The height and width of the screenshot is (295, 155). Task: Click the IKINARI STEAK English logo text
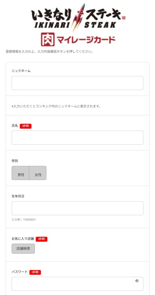75,25
